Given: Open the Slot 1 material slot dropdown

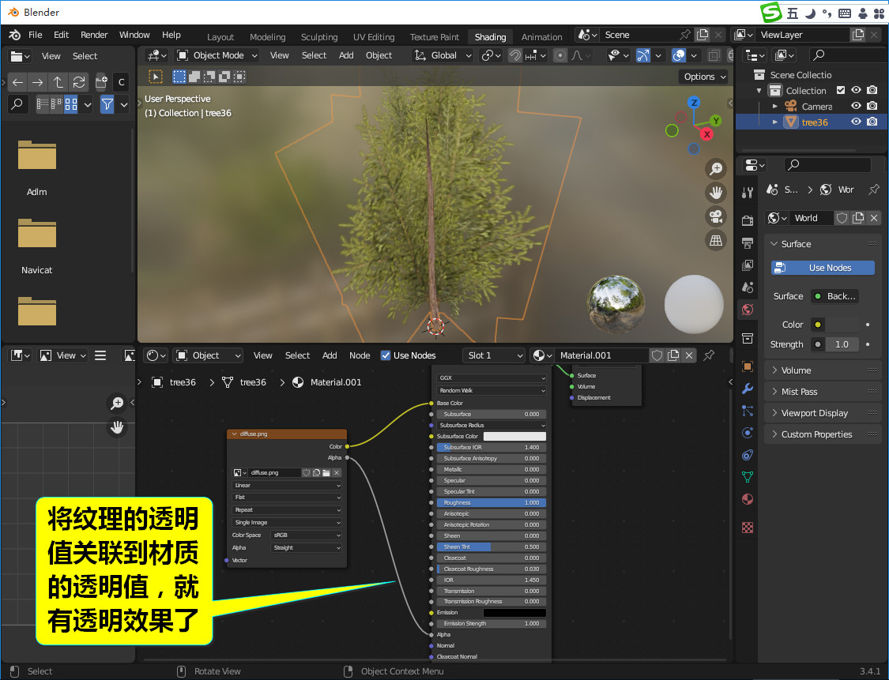Looking at the screenshot, I should tap(495, 355).
